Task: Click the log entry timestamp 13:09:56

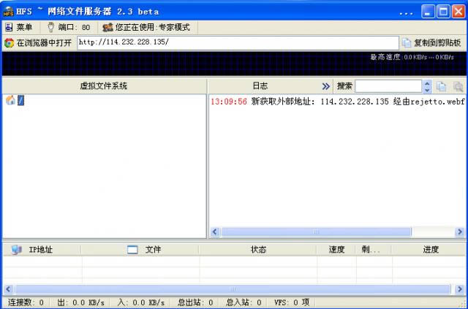Action: (x=229, y=102)
